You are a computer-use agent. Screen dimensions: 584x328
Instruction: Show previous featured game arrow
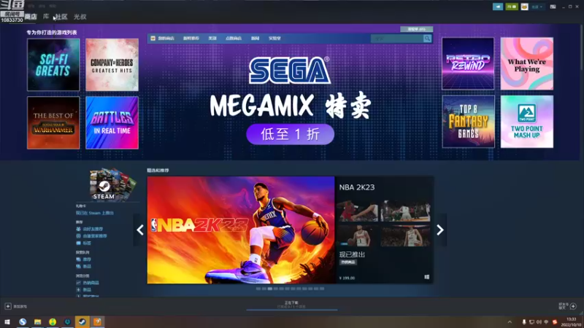(140, 230)
